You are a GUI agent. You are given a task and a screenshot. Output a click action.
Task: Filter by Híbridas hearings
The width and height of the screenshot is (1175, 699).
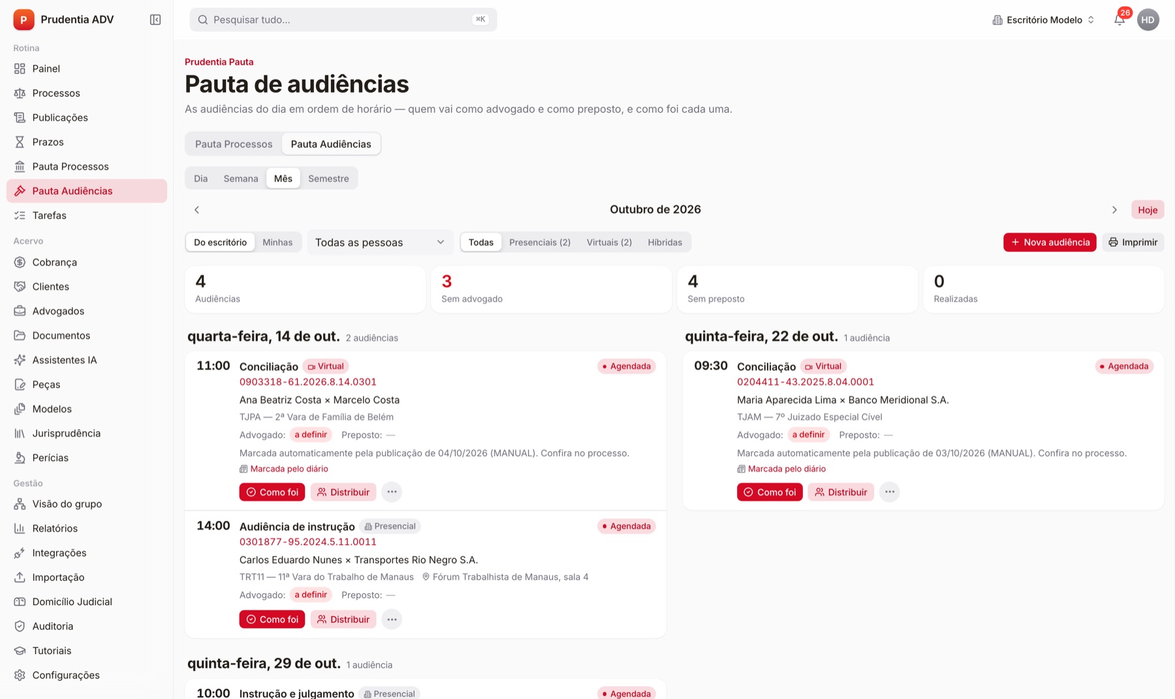pos(665,242)
